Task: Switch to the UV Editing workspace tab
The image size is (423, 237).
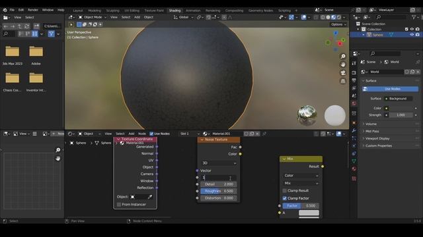Action: (x=132, y=11)
